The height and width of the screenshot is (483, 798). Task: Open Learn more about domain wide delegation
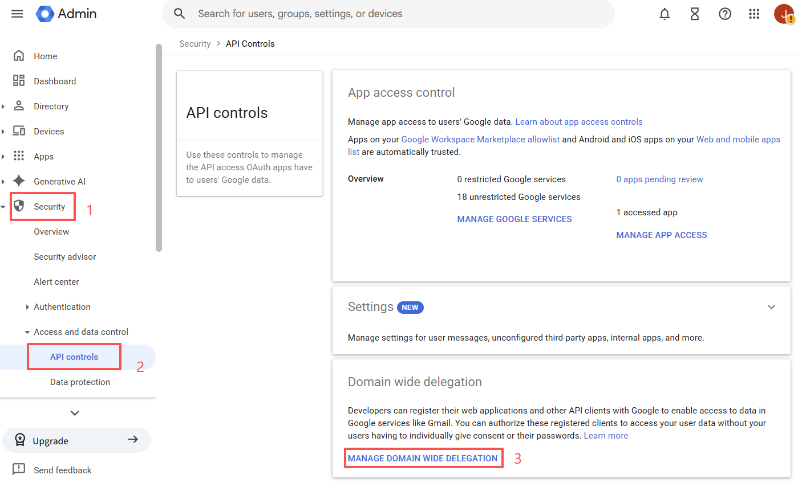coord(606,435)
